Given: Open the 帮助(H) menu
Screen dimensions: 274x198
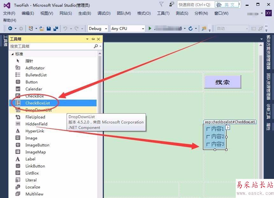Looking at the screenshot, I should pos(10,20).
